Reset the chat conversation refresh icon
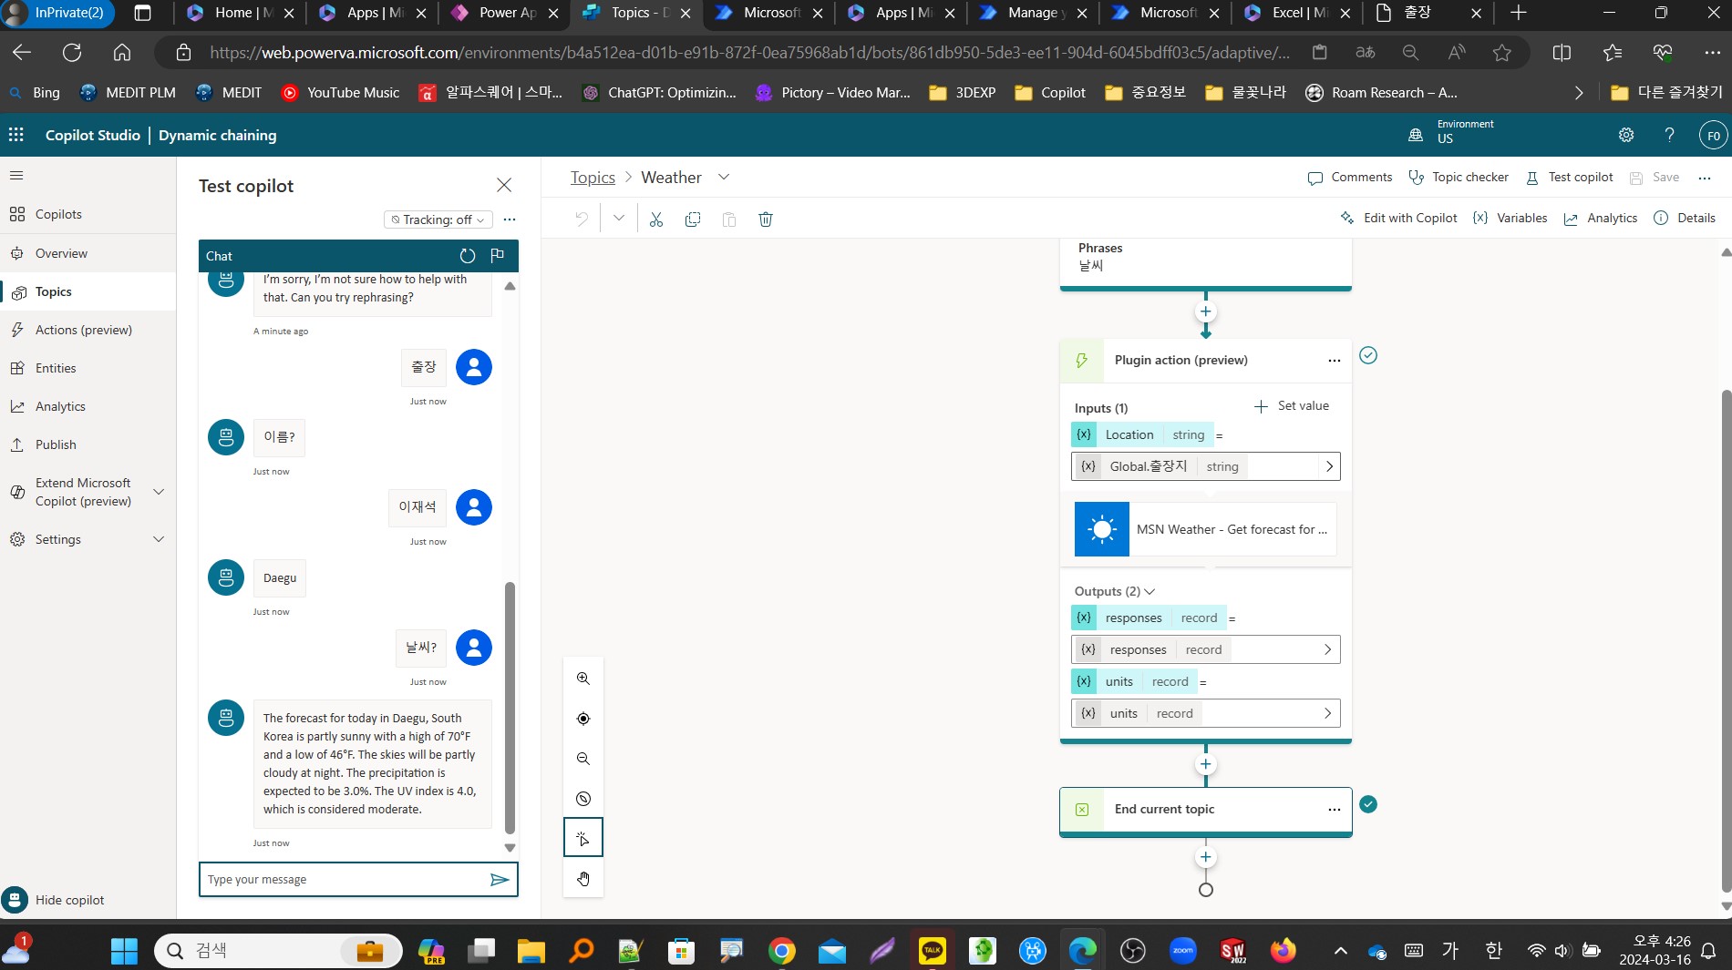This screenshot has height=970, width=1732. tap(468, 256)
